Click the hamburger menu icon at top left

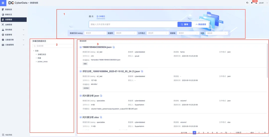pos(2,3)
